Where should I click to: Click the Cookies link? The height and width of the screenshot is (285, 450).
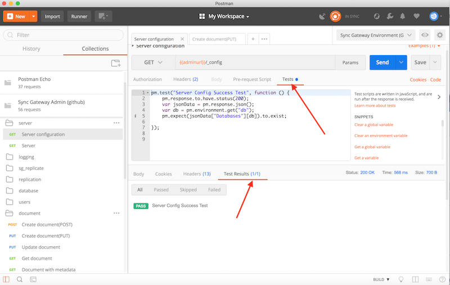418,80
